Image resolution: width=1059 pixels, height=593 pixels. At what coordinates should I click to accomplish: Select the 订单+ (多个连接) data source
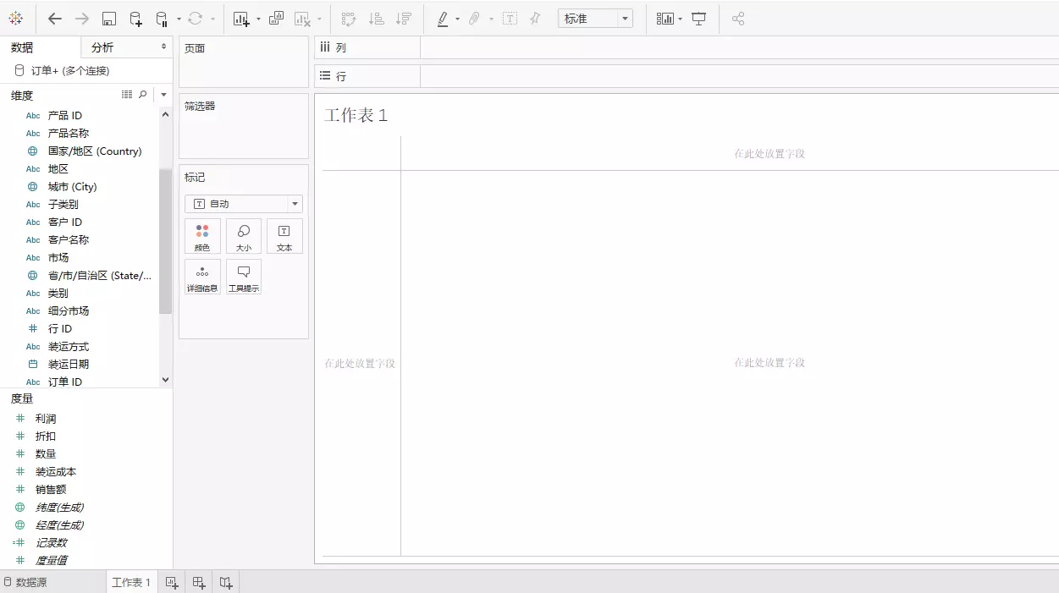click(70, 71)
